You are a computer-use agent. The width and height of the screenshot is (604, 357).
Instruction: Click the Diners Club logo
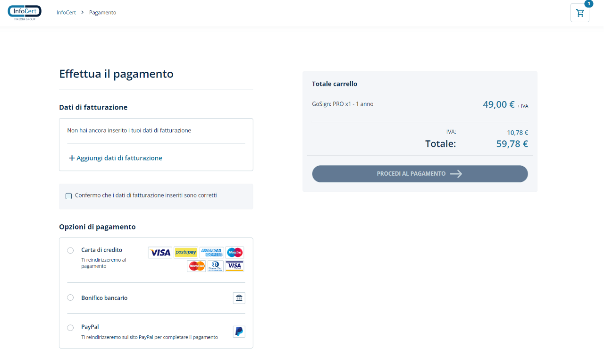pos(216,266)
